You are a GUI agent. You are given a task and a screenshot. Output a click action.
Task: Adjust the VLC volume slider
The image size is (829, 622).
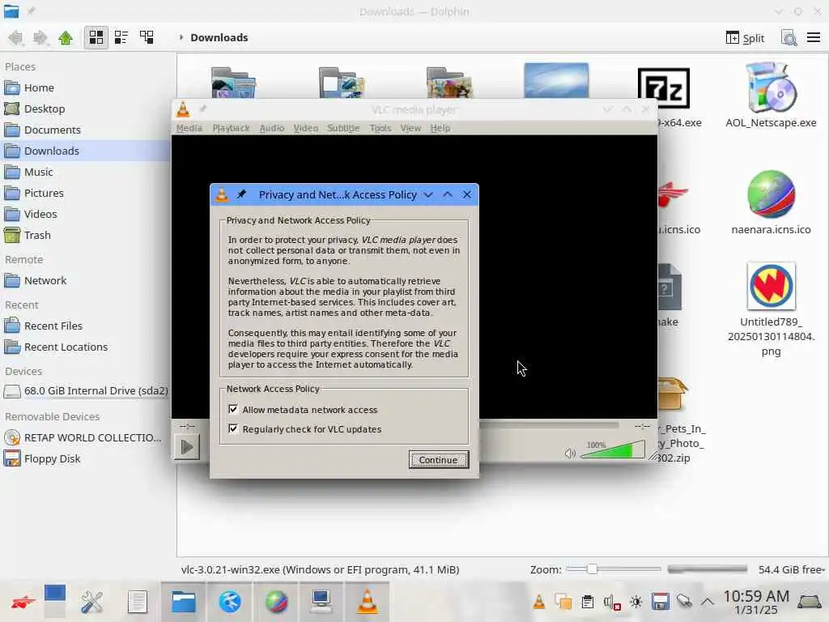point(613,449)
